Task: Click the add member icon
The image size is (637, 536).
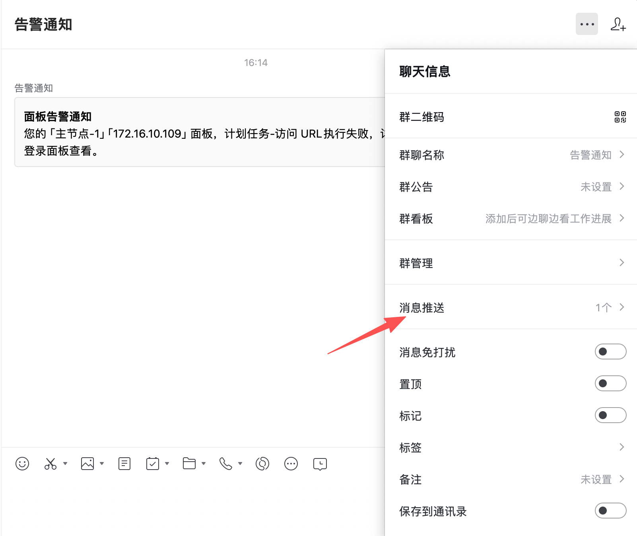Action: [618, 24]
